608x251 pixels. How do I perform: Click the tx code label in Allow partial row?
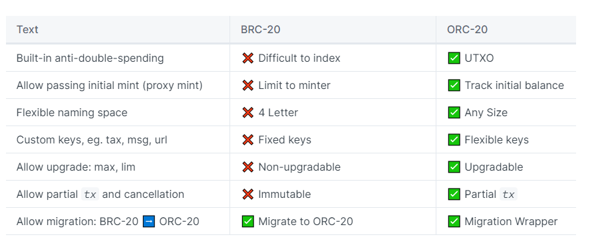[90, 195]
